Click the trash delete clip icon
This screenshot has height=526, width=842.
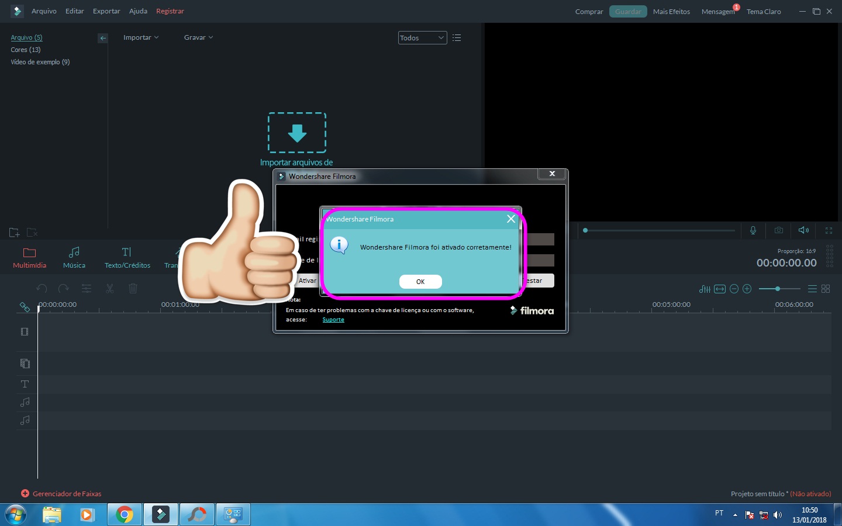(x=133, y=289)
